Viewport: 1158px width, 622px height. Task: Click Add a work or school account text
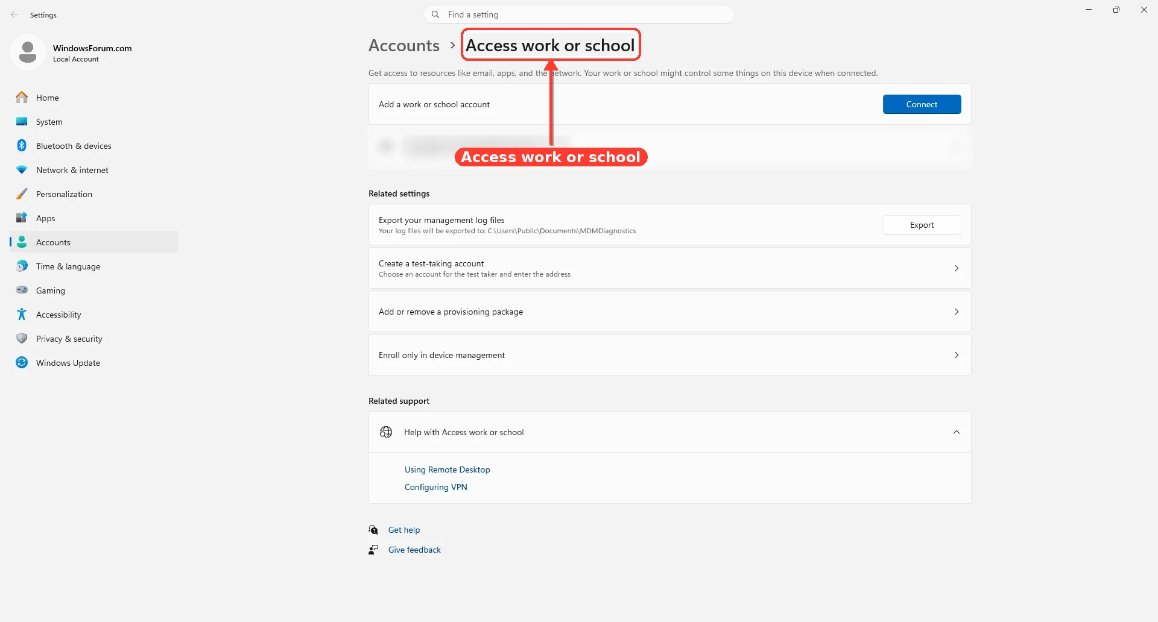[x=434, y=104]
